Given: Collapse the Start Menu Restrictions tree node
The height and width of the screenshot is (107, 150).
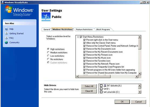Looking at the screenshot, I should pyautogui.click(x=78, y=37).
